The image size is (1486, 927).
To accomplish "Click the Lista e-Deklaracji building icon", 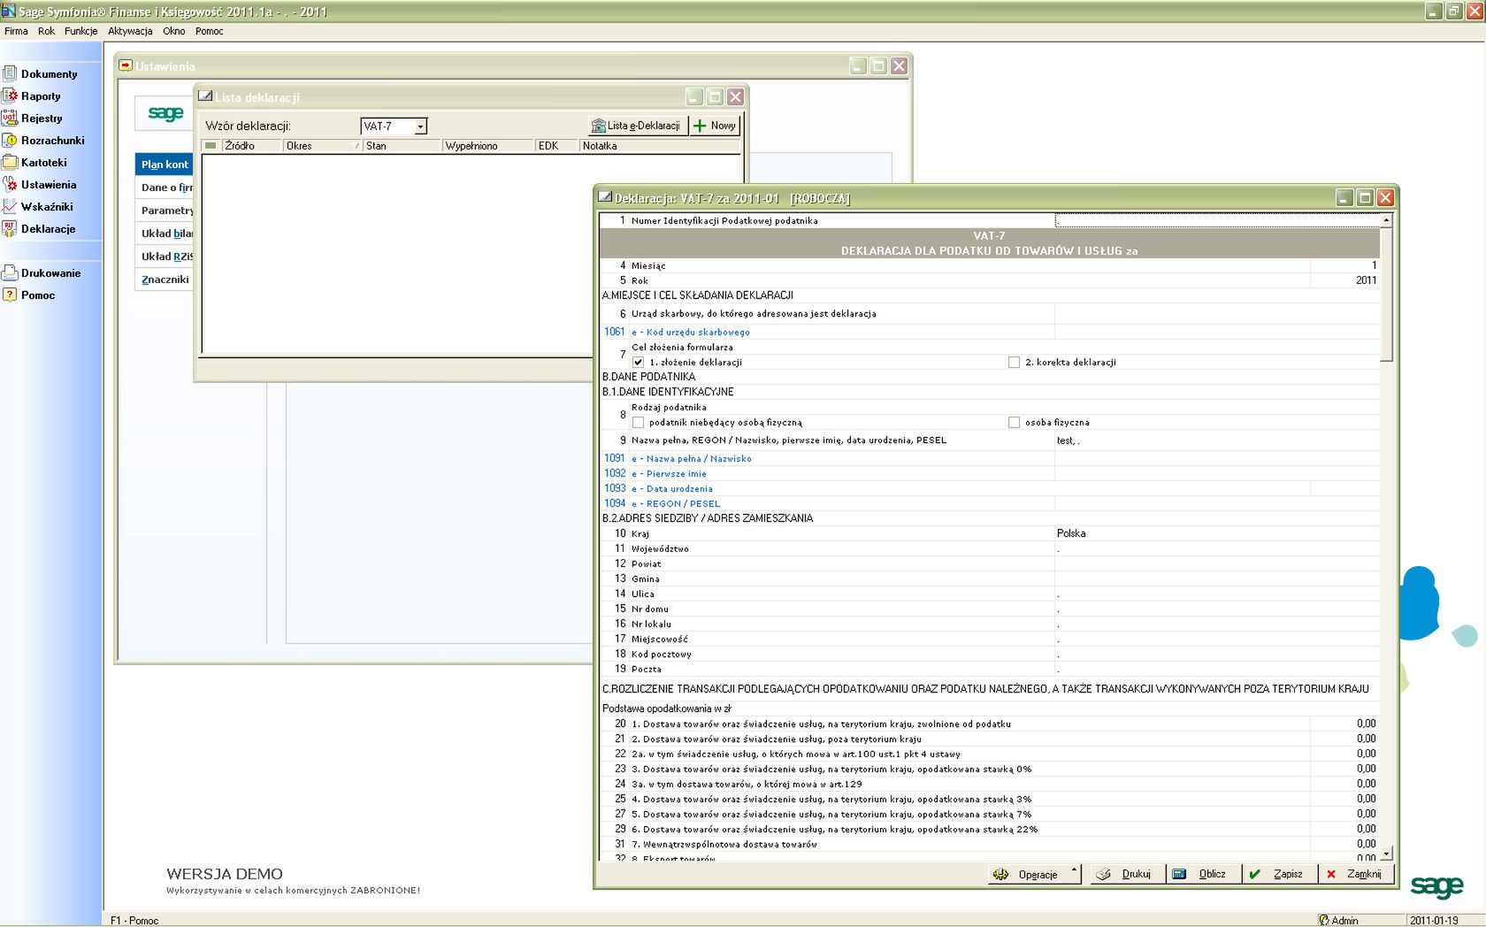I will 598,126.
